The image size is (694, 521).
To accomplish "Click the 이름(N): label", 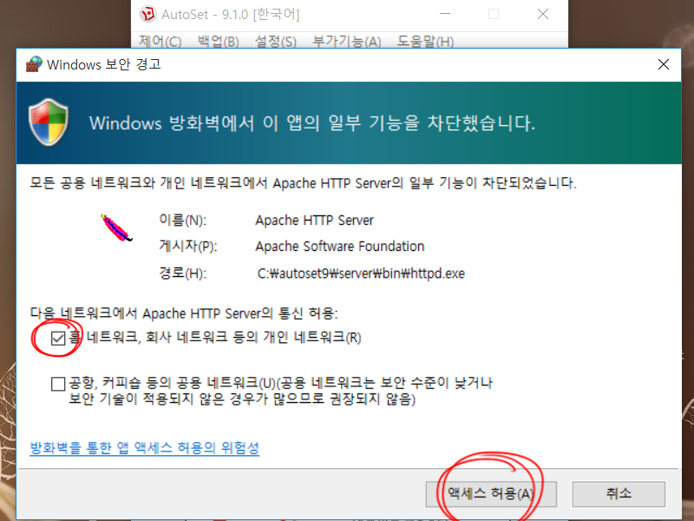I will (182, 221).
